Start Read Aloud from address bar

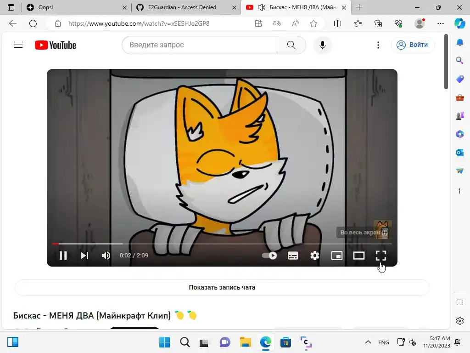[x=295, y=23]
